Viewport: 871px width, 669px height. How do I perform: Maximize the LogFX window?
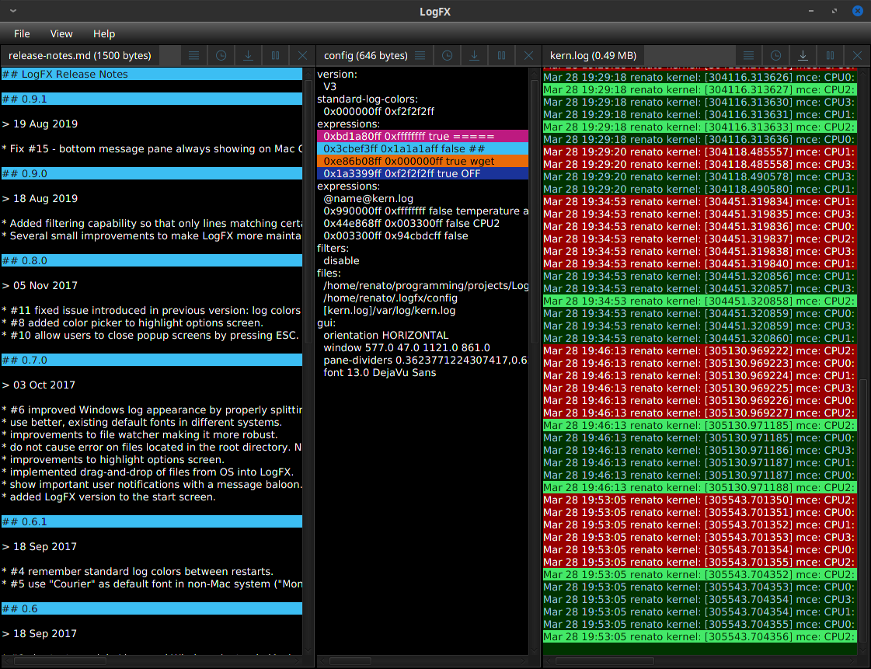click(x=834, y=11)
